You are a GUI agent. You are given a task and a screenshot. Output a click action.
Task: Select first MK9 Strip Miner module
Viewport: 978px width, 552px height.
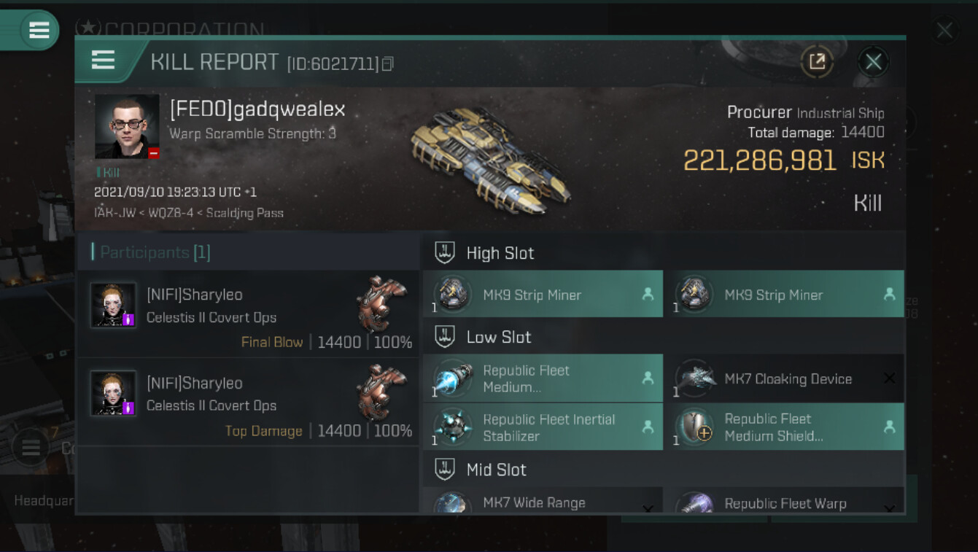(543, 294)
